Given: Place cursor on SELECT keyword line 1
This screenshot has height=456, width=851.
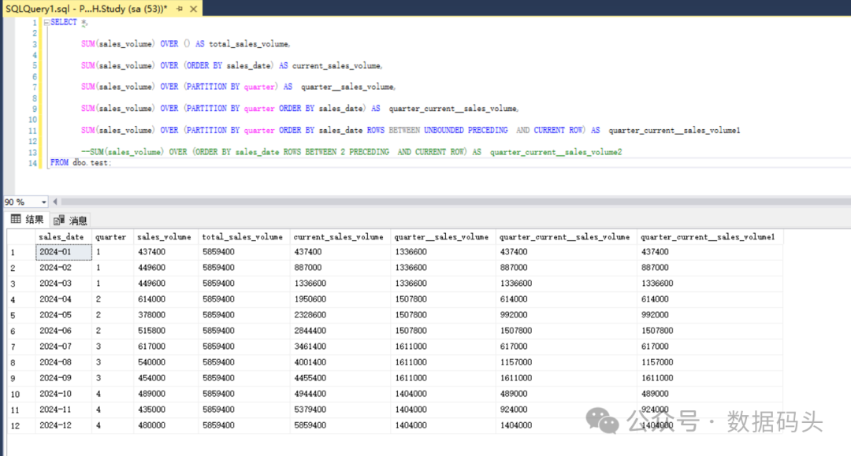Looking at the screenshot, I should (x=64, y=22).
